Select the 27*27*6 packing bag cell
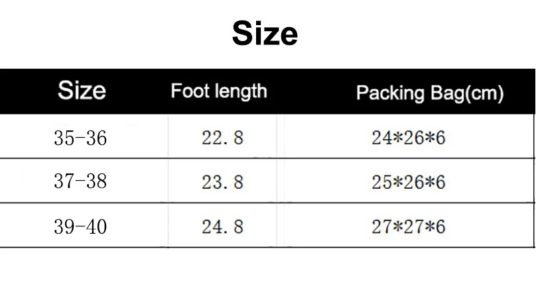This screenshot has width=542, height=286. [x=408, y=227]
